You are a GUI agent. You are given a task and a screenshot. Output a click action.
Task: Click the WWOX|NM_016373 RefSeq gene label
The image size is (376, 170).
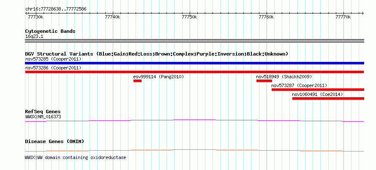(x=43, y=117)
